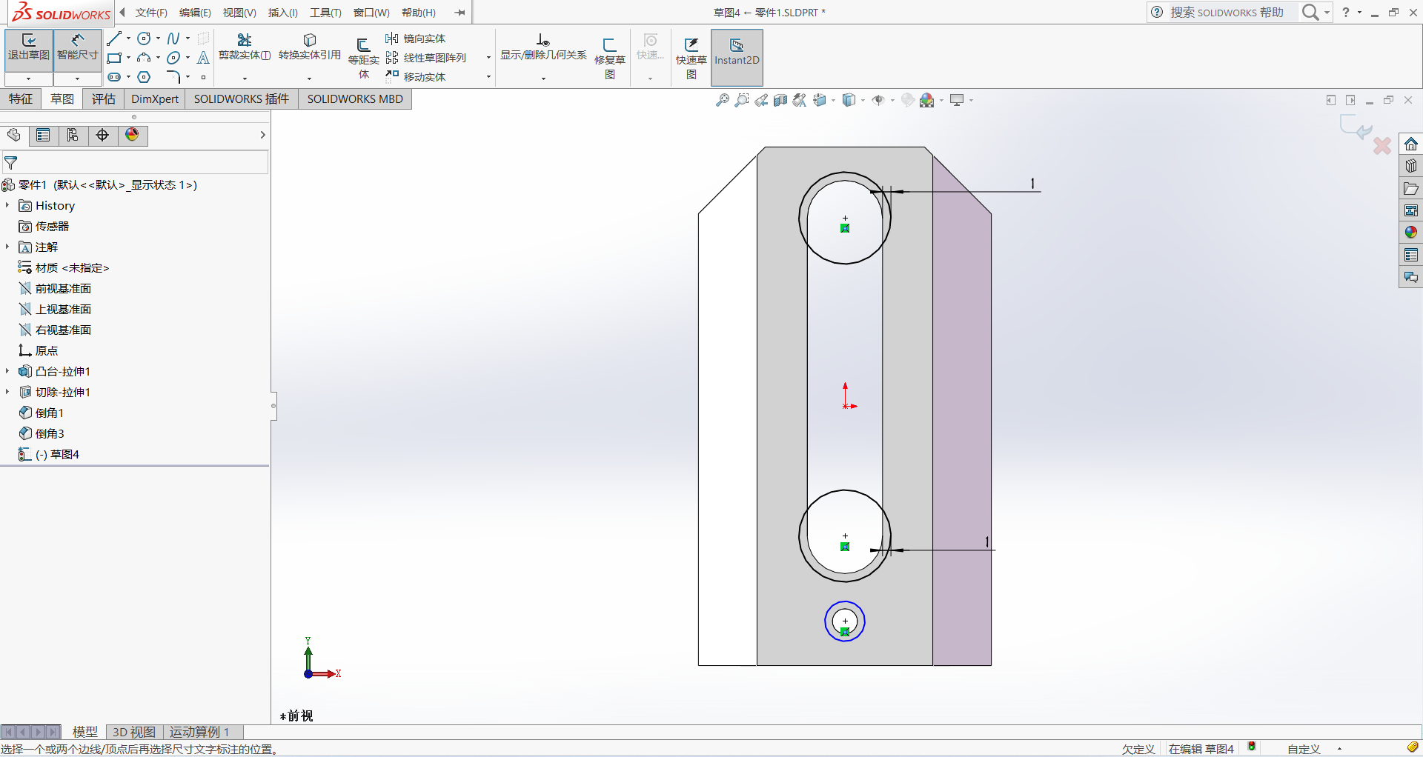The image size is (1423, 757).
Task: Select the Line sketch tool
Action: coord(113,39)
